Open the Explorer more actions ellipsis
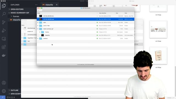 (36, 5)
